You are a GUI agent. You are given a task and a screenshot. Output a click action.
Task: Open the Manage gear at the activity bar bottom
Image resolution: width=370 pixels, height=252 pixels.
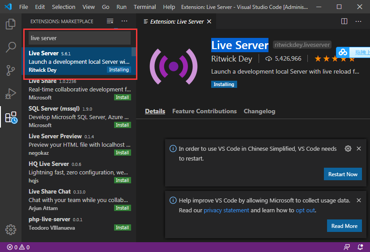pyautogui.click(x=11, y=229)
